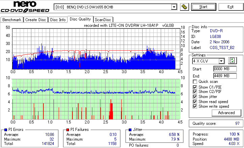Click the Start position field 0000 MB
The width and height of the screenshot is (244, 148).
click(x=225, y=69)
